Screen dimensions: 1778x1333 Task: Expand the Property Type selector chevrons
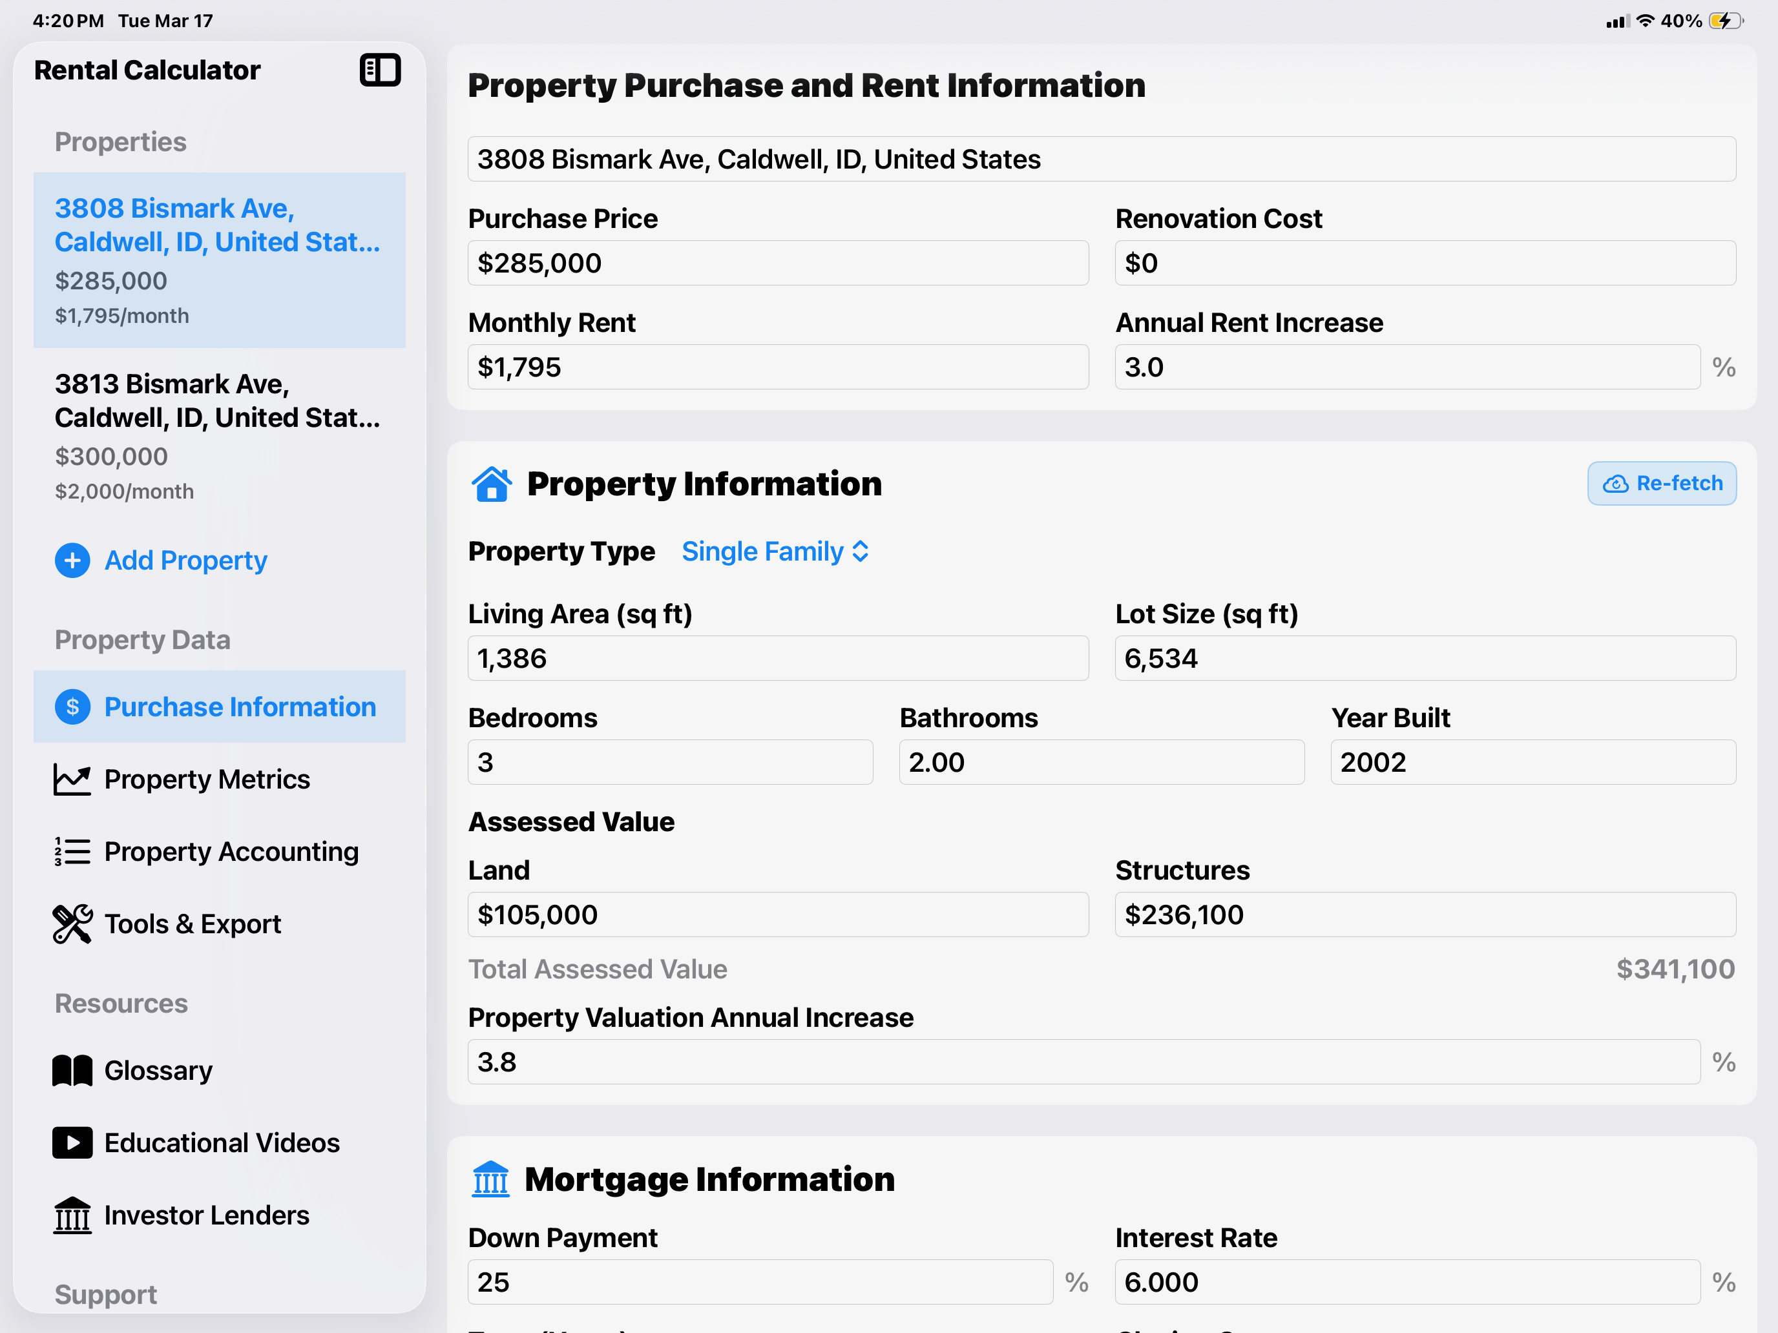pos(861,551)
